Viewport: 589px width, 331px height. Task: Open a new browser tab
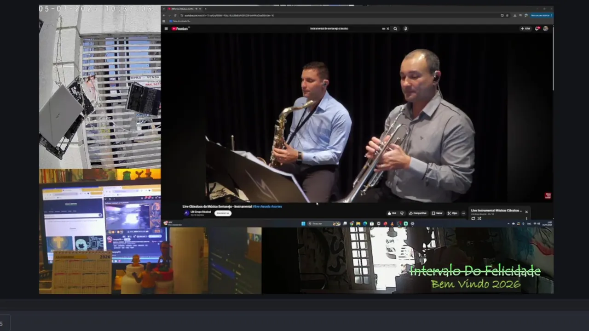(206, 9)
